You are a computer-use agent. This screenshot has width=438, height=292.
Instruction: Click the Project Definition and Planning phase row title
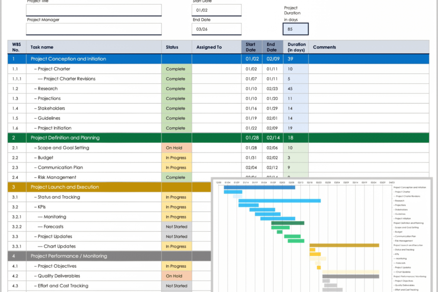[65, 138]
